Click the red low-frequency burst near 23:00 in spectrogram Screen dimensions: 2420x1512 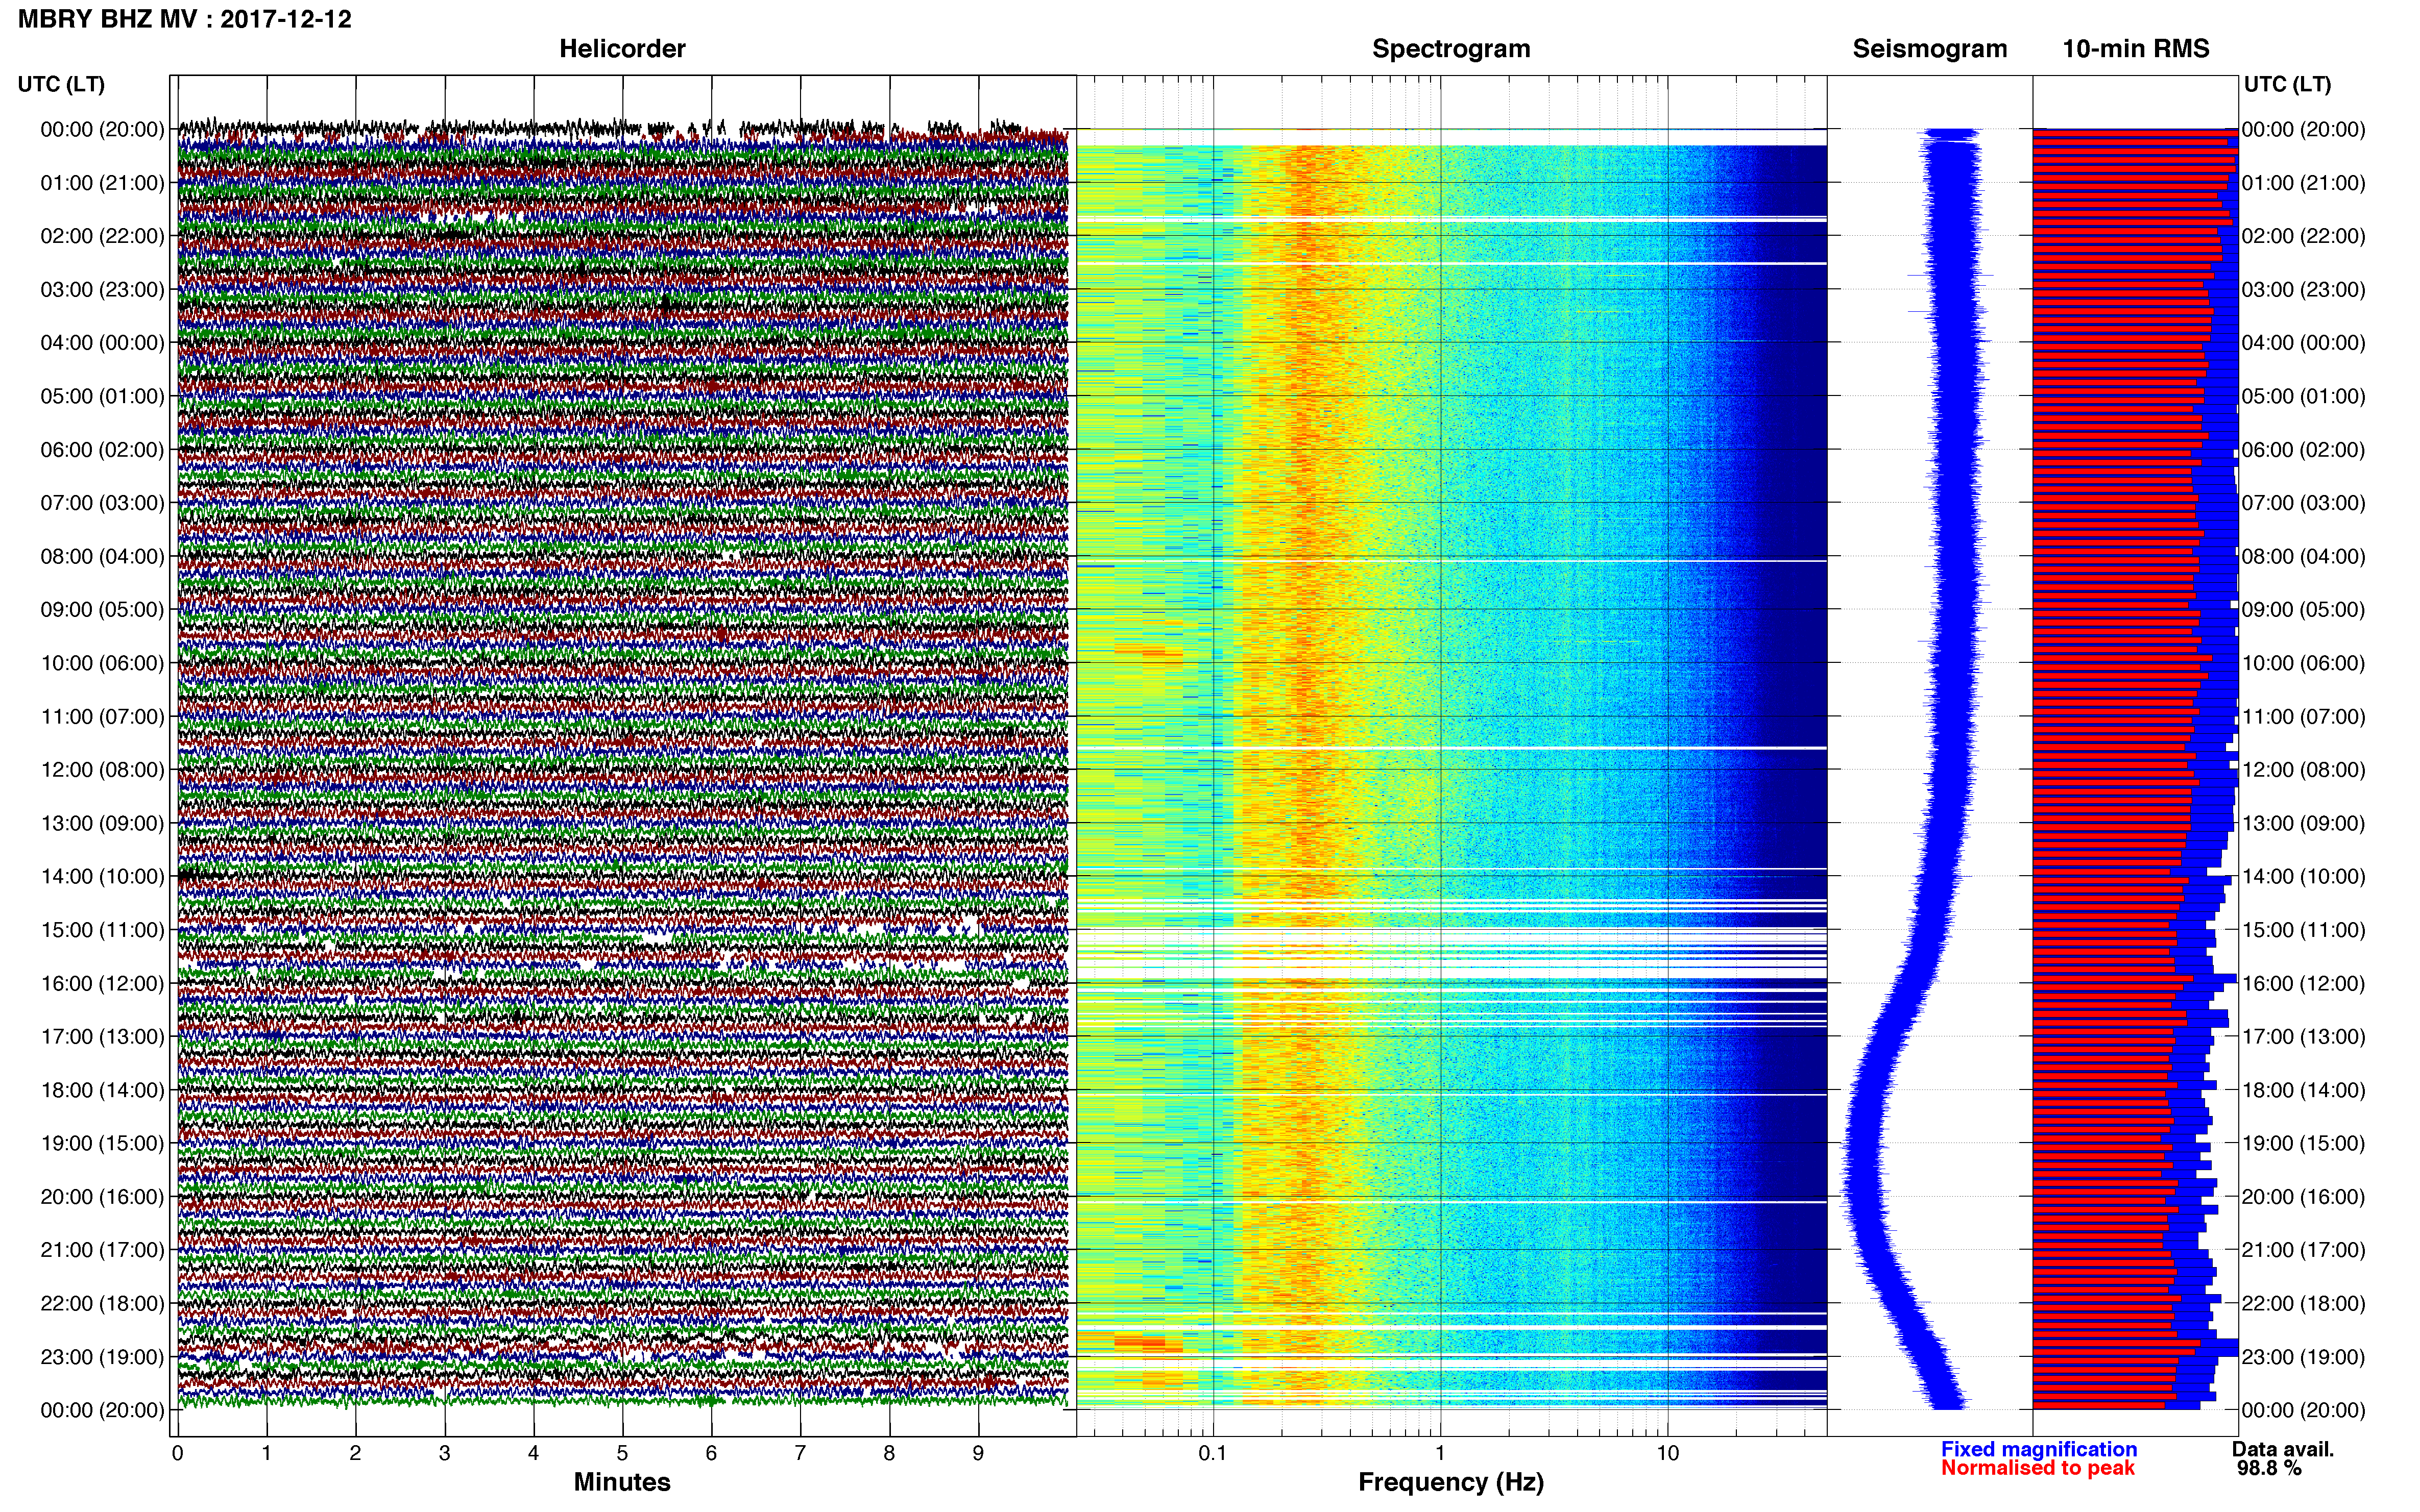tap(1141, 1343)
